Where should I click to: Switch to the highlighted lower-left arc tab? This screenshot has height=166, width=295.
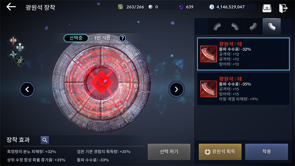(x=271, y=27)
